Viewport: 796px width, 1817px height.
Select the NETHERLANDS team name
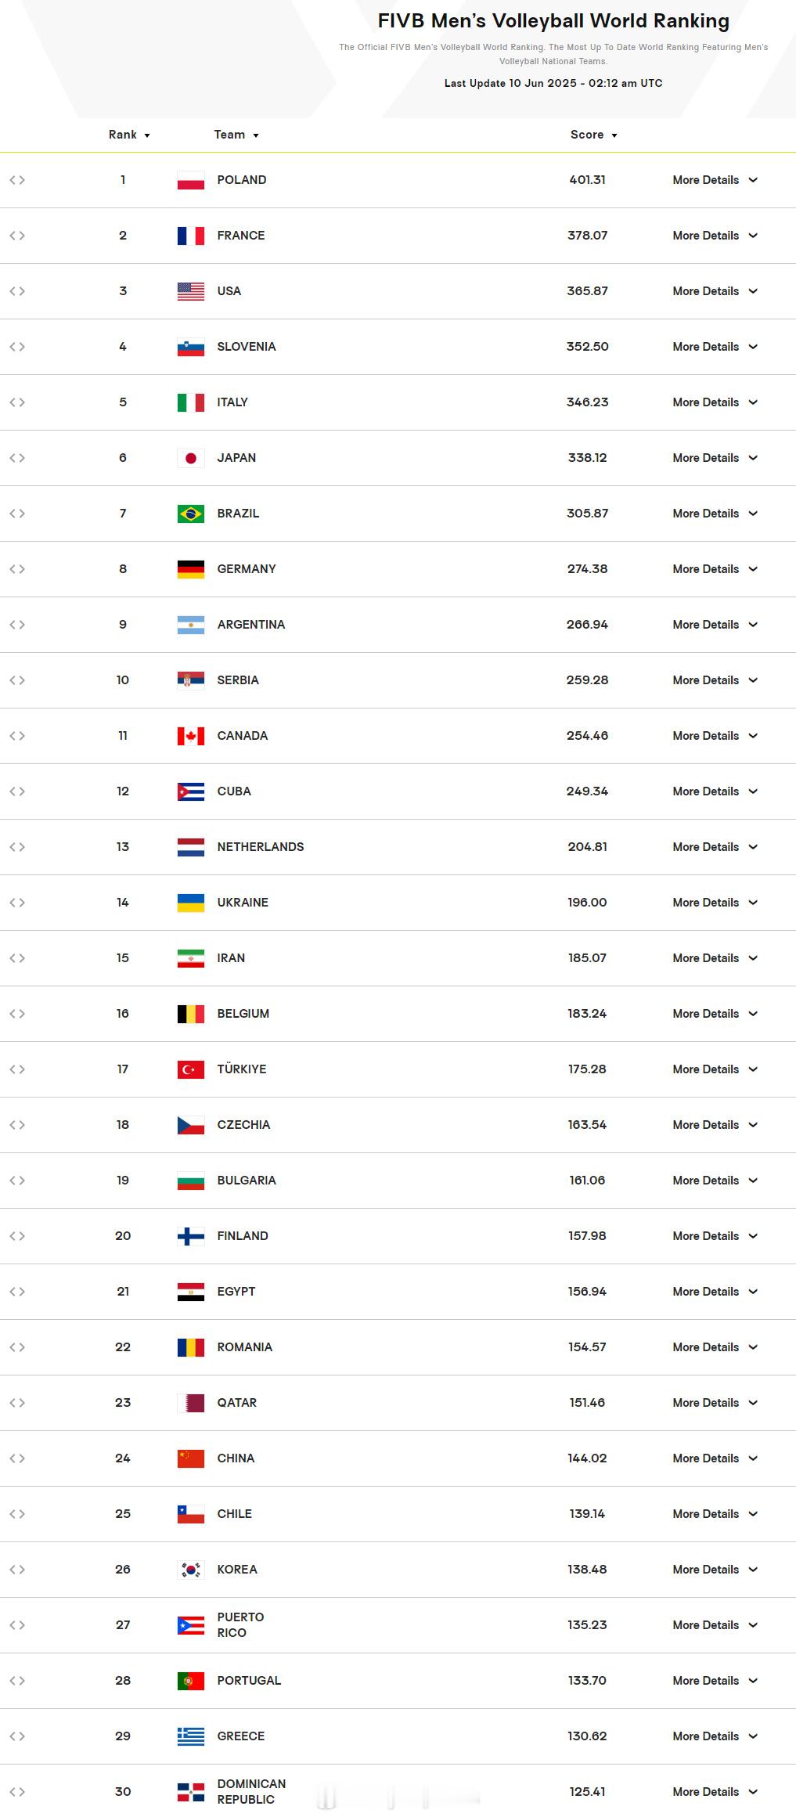261,847
